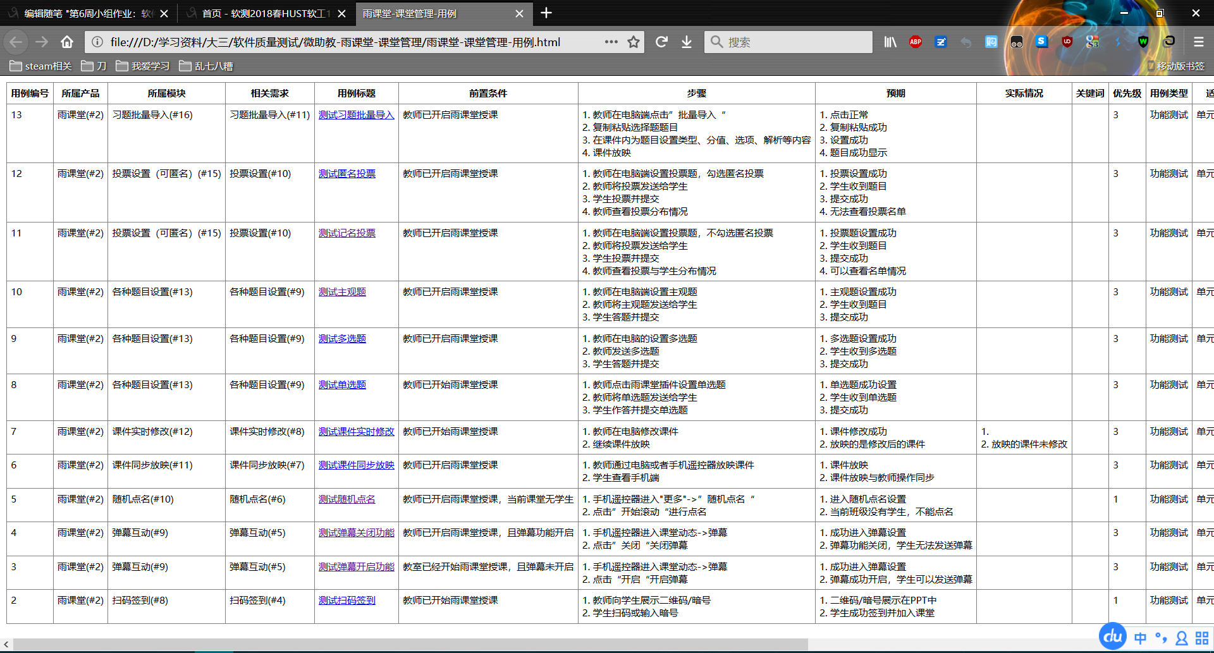Click the chain-link extension icon

(x=1169, y=42)
